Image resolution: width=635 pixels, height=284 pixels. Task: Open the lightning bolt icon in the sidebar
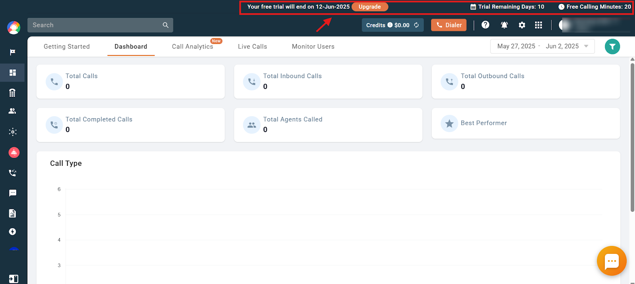(13, 232)
